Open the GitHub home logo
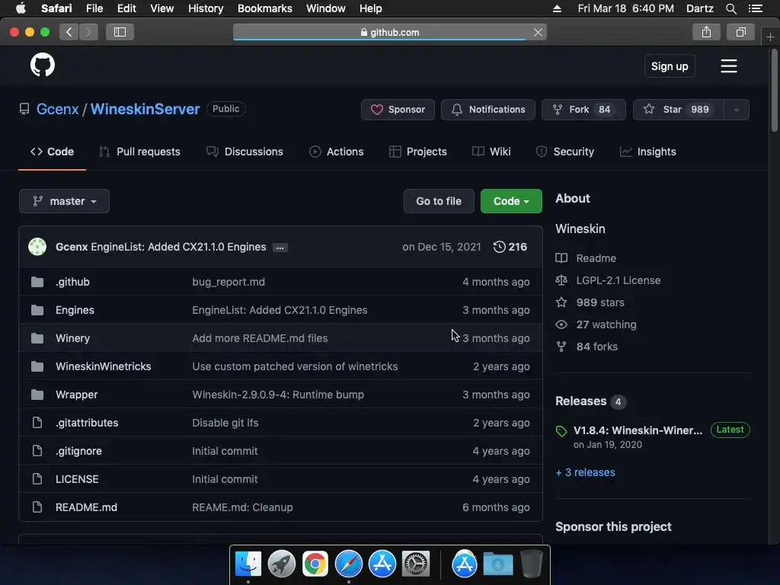The image size is (780, 585). point(43,66)
